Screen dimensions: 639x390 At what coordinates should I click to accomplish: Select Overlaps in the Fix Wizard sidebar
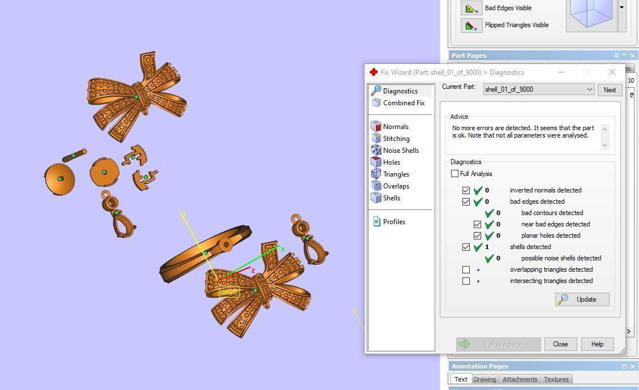(x=396, y=186)
